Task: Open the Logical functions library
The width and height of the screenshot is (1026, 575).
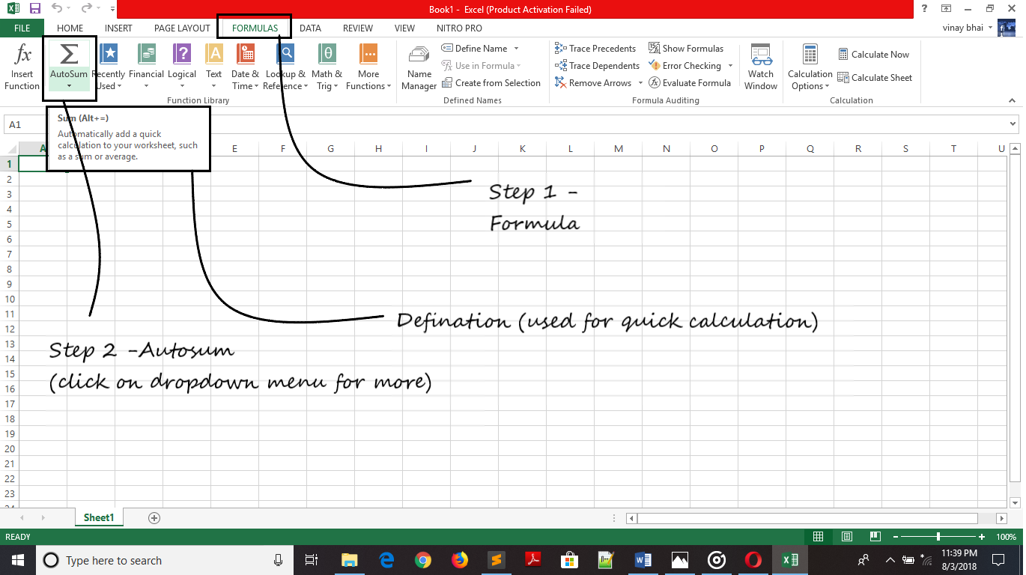Action: (x=182, y=55)
